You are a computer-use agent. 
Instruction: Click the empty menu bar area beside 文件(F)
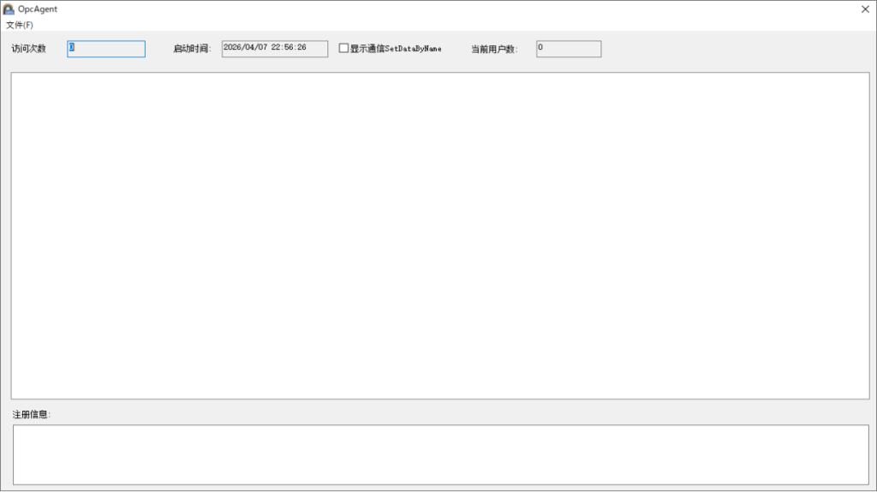click(447, 25)
